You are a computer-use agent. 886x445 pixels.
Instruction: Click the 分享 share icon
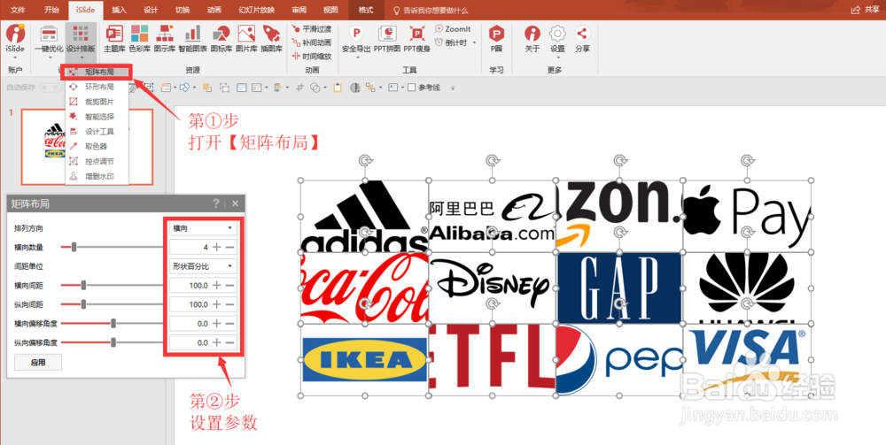tap(583, 39)
